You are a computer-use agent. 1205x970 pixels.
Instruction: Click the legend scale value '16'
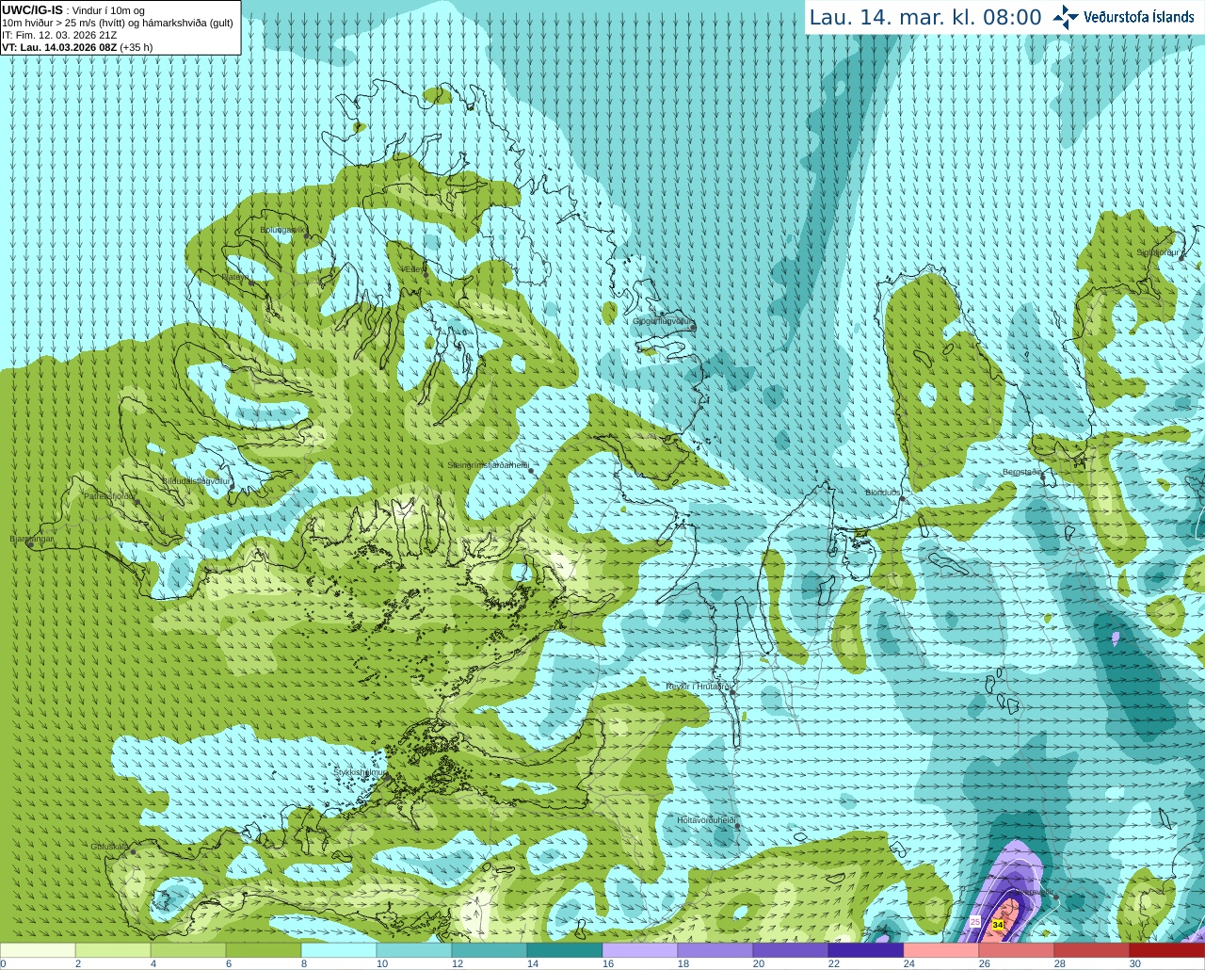tap(608, 963)
